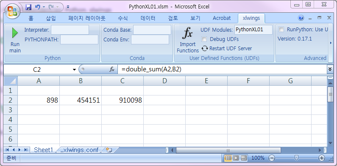Run main with the green play icon
337x166 pixels.
click(15, 33)
